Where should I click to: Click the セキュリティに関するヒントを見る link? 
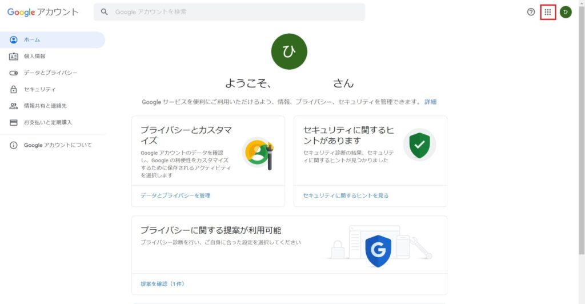[346, 195]
